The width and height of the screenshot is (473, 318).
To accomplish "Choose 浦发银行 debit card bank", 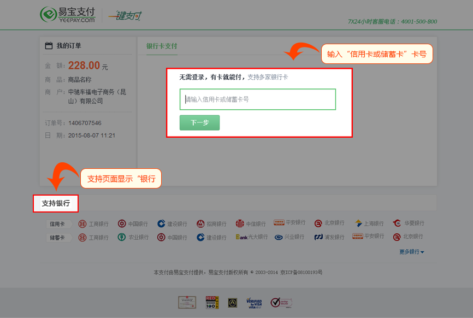I will tap(329, 237).
